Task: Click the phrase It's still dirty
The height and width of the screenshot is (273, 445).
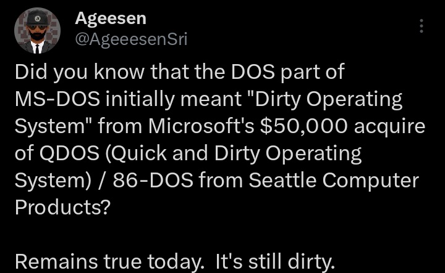Action: pos(275,261)
